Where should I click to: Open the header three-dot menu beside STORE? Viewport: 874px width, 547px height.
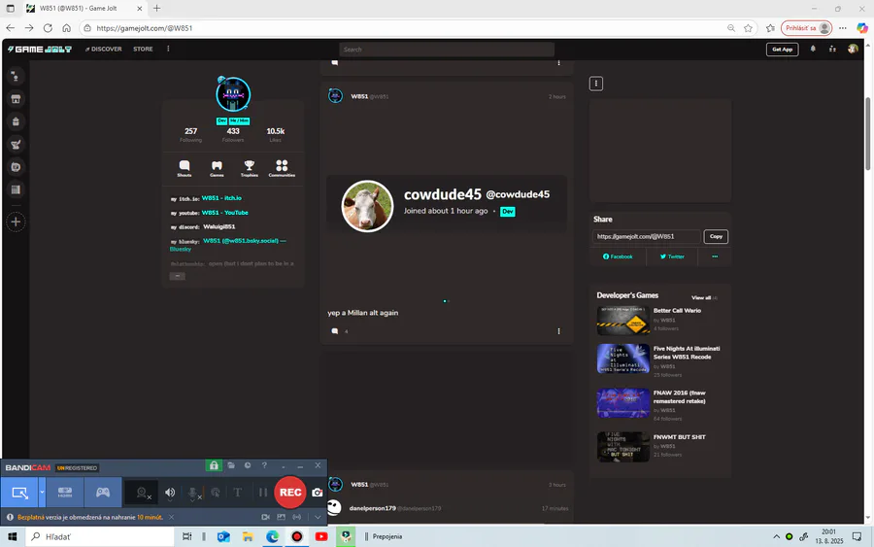[x=168, y=50]
